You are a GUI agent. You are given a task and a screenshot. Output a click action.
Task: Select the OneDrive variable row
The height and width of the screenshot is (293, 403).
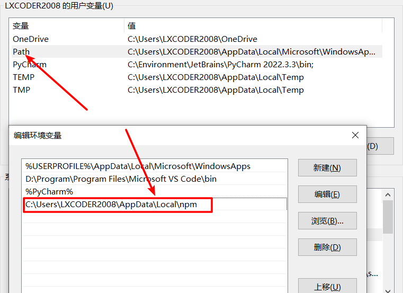31,39
